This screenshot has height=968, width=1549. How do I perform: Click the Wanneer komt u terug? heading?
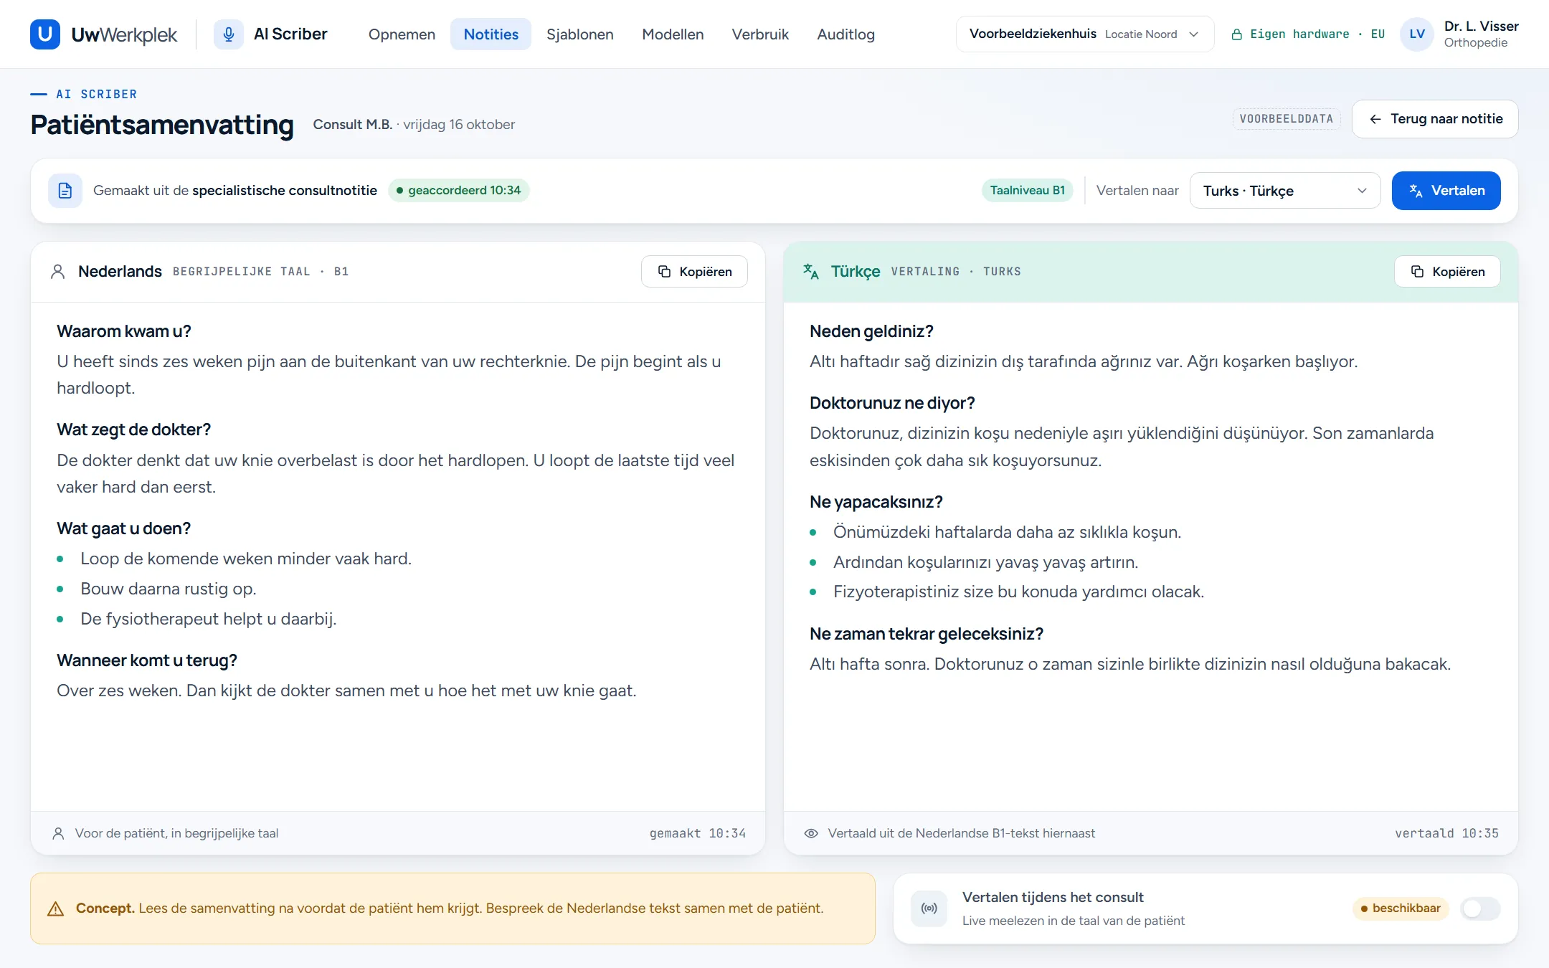(147, 660)
